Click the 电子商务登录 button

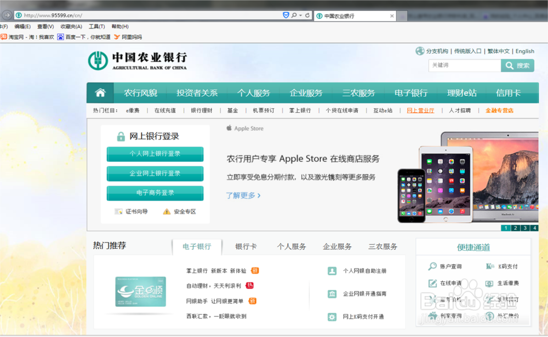click(x=155, y=193)
